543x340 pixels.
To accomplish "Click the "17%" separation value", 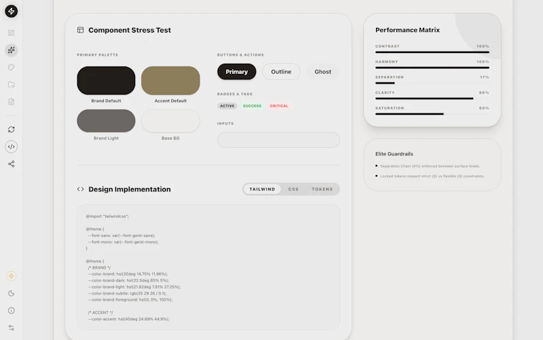I will coord(485,77).
